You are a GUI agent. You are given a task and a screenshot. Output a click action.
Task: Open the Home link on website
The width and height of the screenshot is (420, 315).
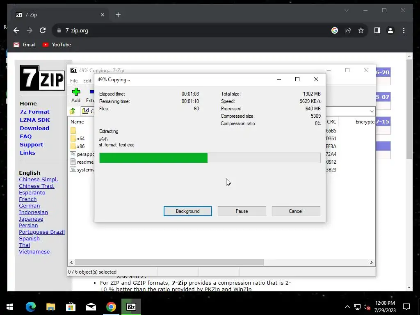click(28, 103)
